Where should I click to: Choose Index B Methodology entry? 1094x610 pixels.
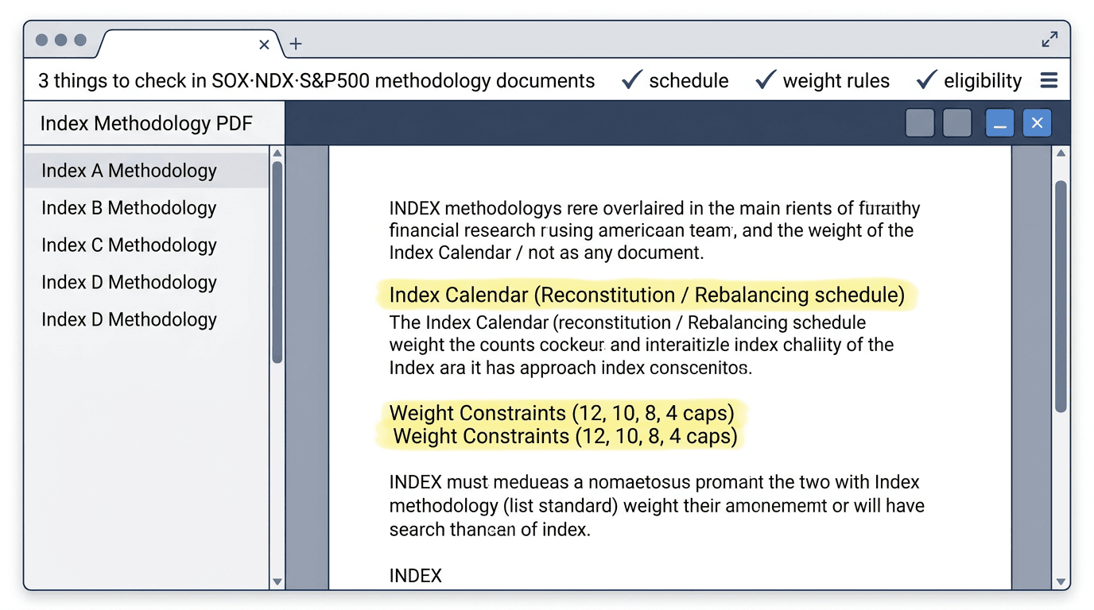(129, 208)
